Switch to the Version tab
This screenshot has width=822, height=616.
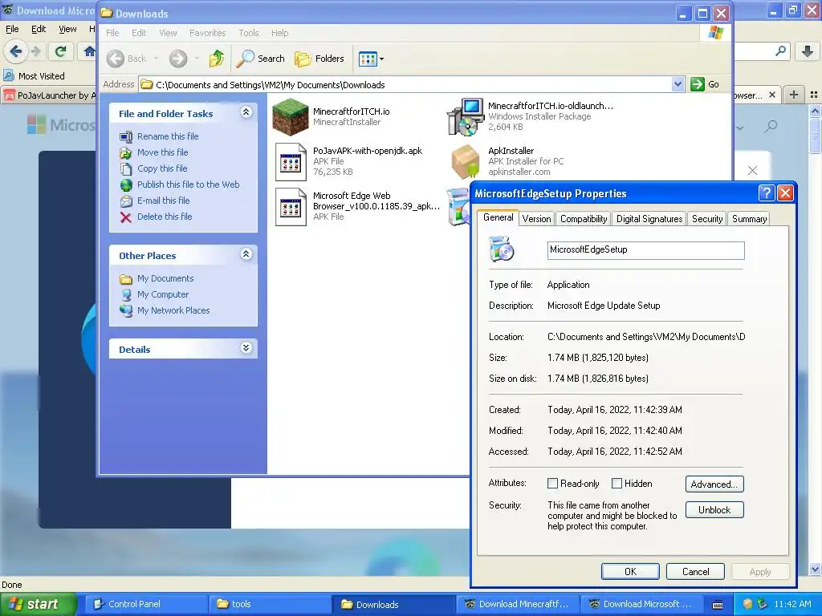click(x=536, y=219)
